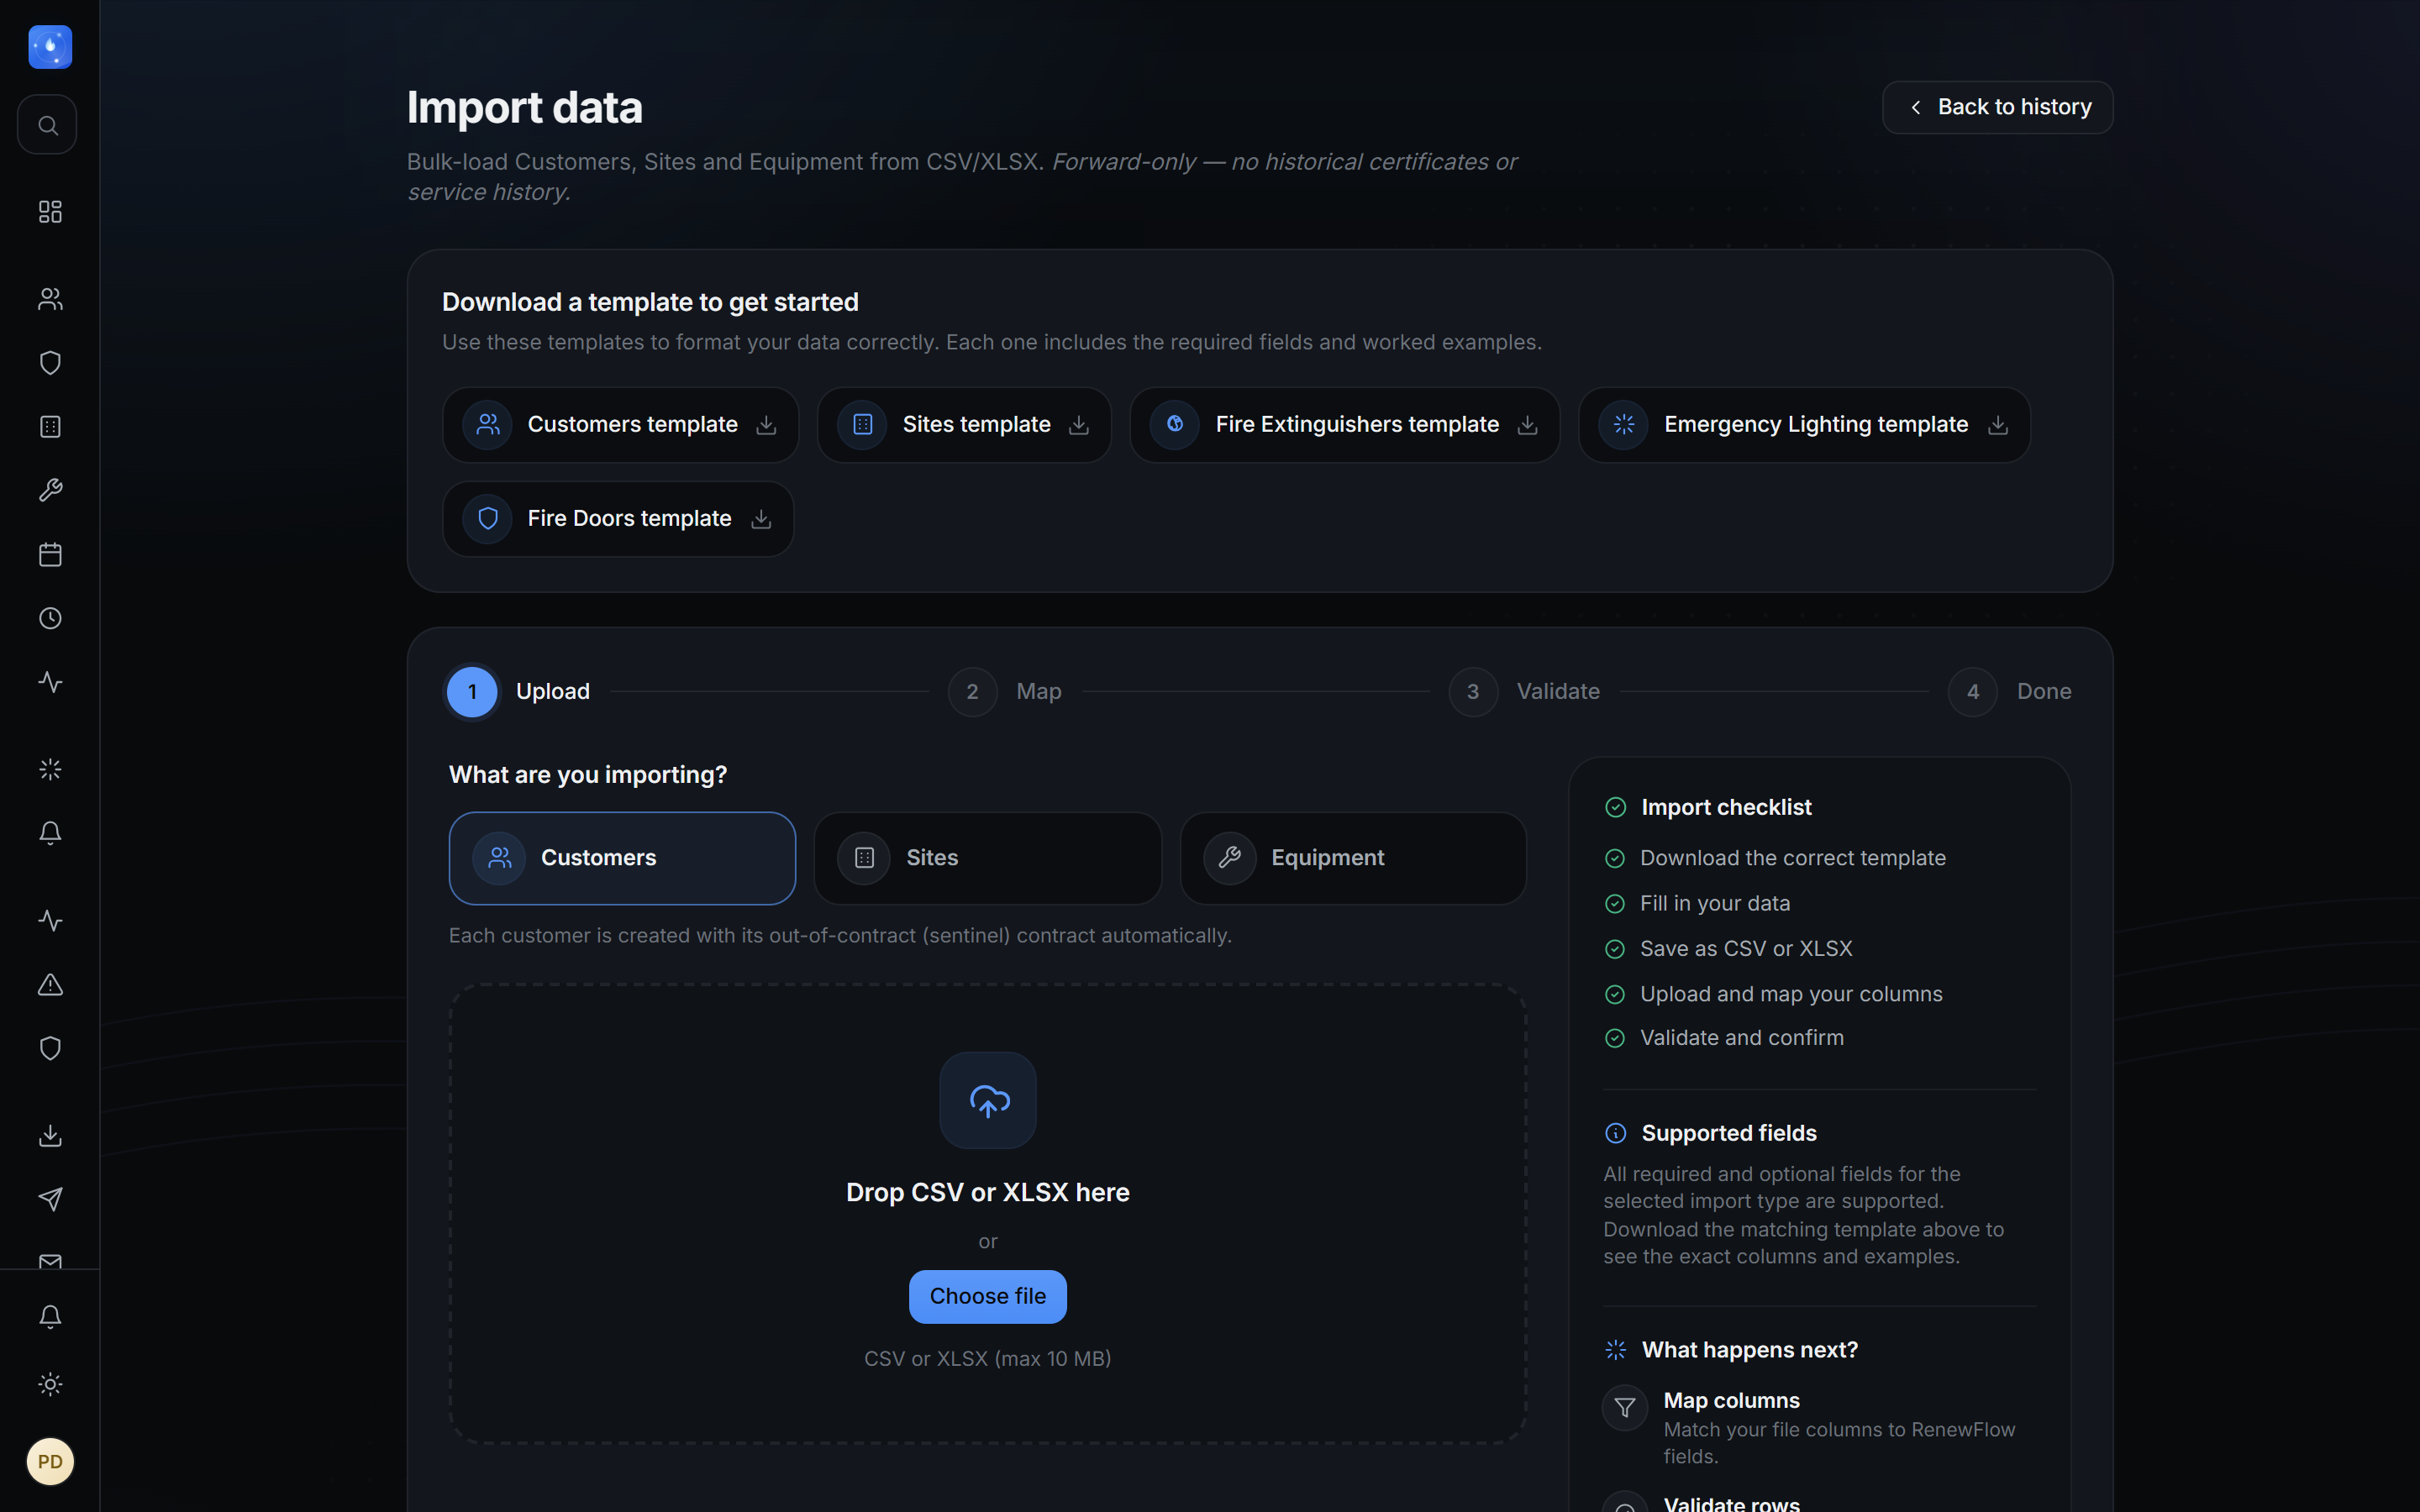Image resolution: width=2420 pixels, height=1512 pixels.
Task: Click the 'What happens next?' heading
Action: point(1750,1350)
